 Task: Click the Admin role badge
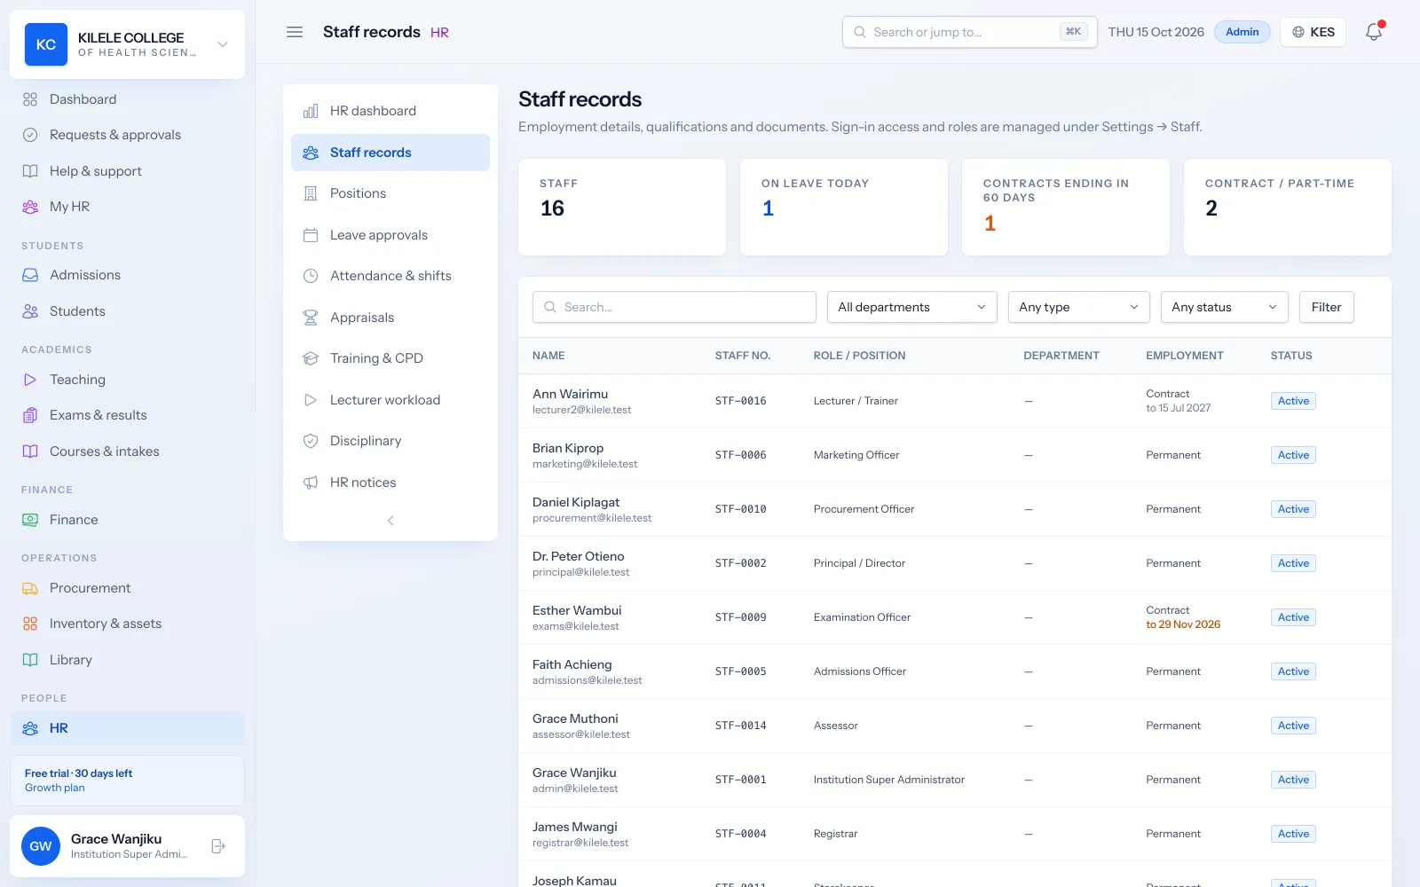pos(1242,32)
